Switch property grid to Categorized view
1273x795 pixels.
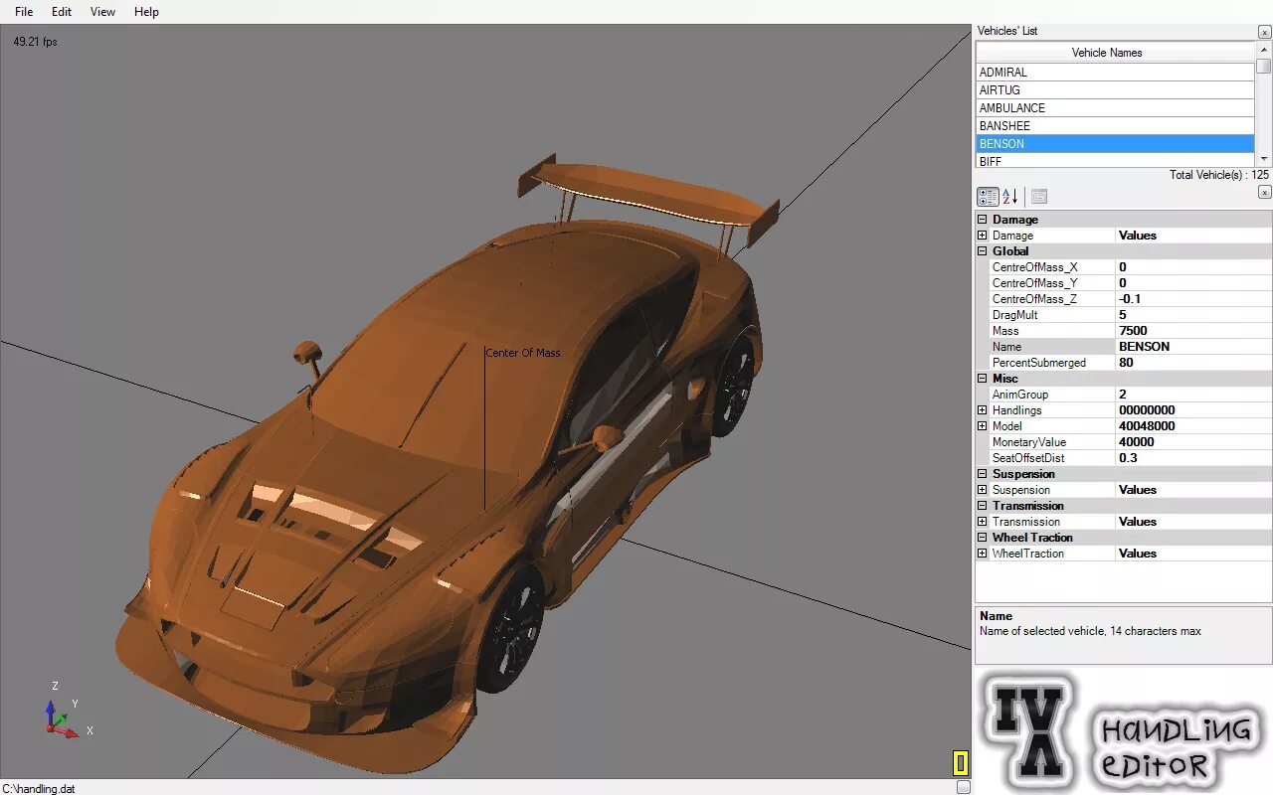click(x=988, y=197)
